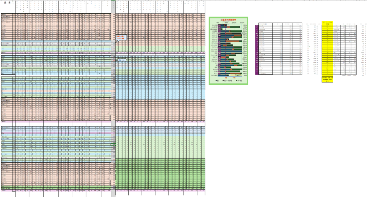The width and height of the screenshot is (367, 197).
Task: Select the 夕・晩 legend entry
Action: pos(239,81)
